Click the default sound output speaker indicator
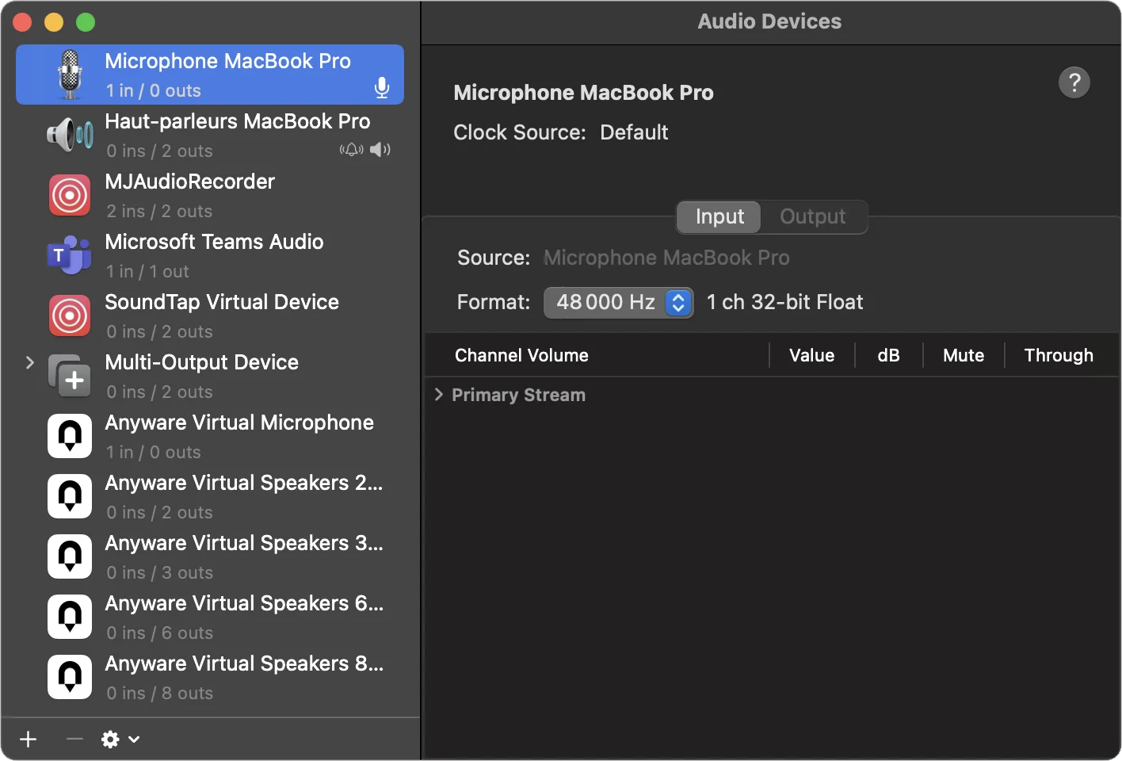 point(380,150)
